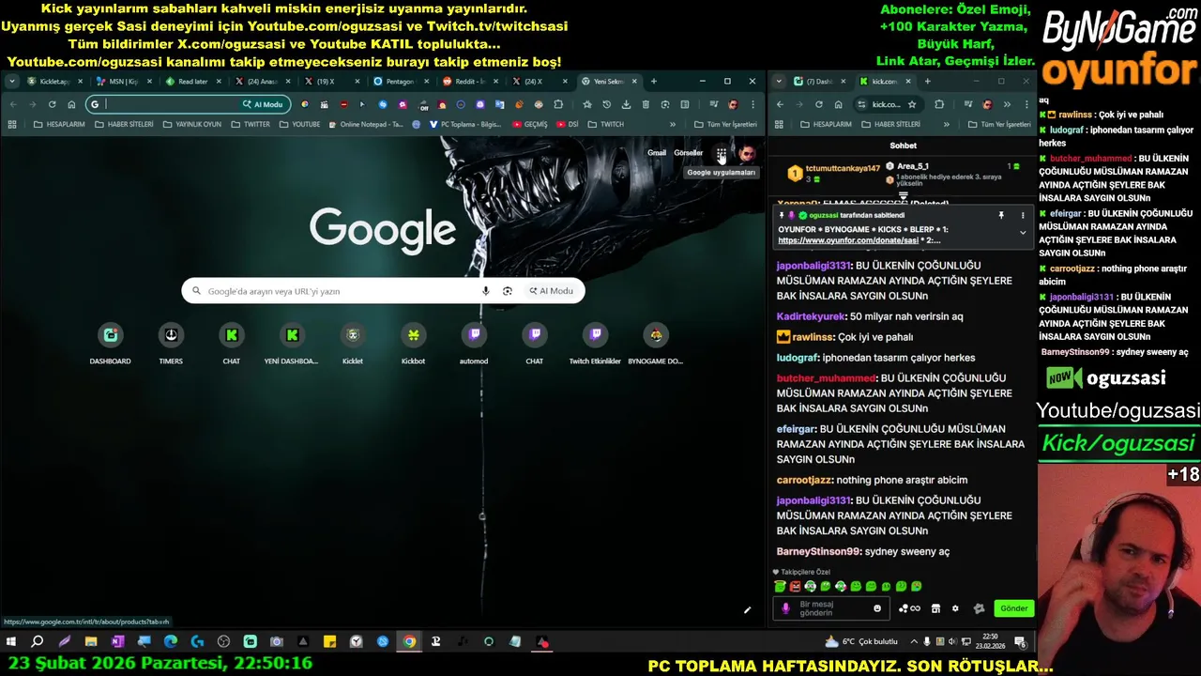Click the pin icon on pinned chat message
Viewport: 1201px width, 676px height.
1001,215
